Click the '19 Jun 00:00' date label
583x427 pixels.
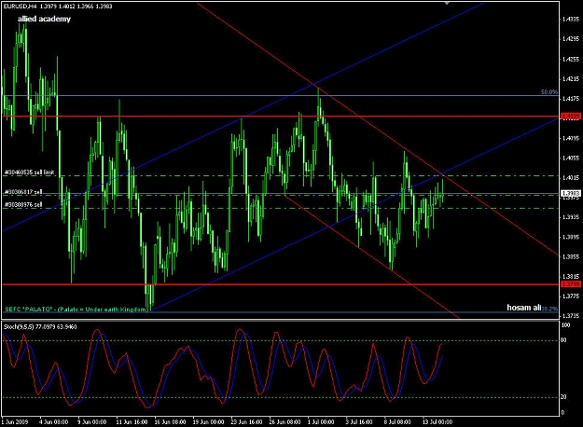[x=208, y=421]
